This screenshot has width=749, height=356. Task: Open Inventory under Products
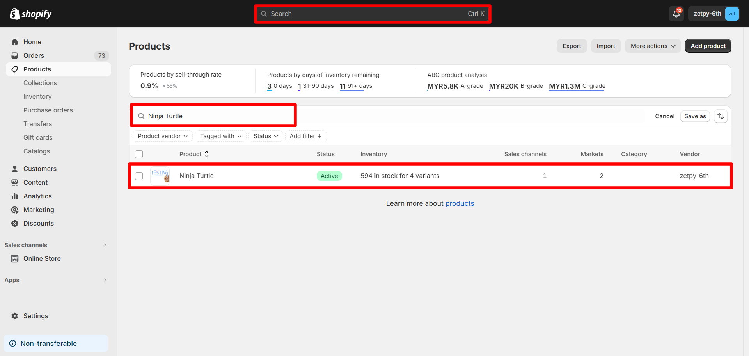pyautogui.click(x=37, y=96)
